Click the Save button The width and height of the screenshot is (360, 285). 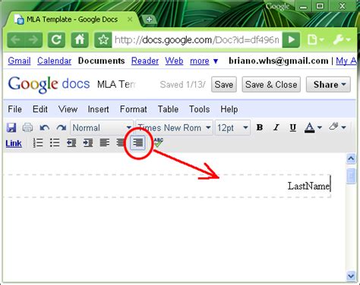pyautogui.click(x=224, y=85)
